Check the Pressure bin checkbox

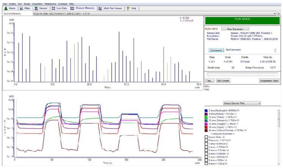pos(207,140)
